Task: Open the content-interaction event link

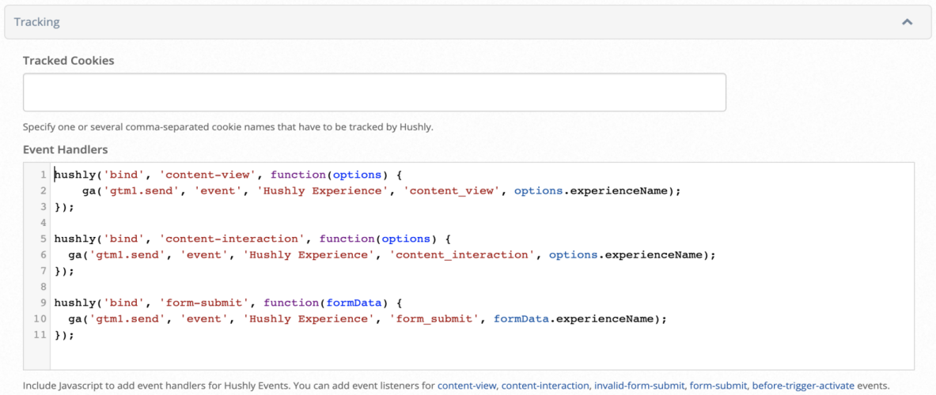Action: [x=545, y=386]
